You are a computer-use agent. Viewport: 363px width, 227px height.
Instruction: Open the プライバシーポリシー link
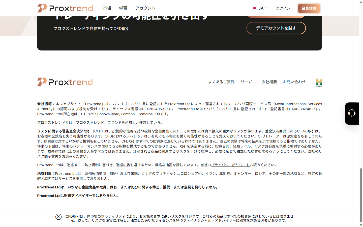click(x=230, y=165)
